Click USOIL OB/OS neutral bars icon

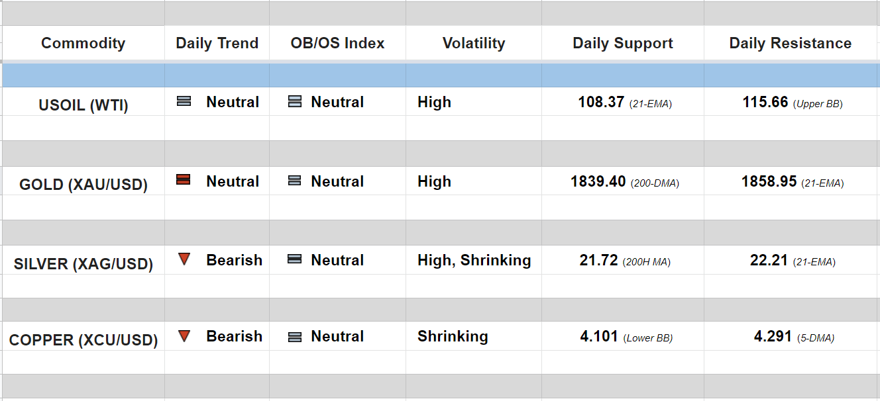pos(295,102)
